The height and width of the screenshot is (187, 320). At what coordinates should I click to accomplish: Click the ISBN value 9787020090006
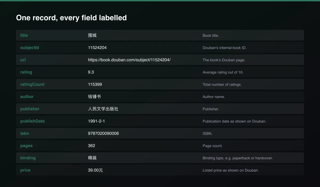(103, 133)
